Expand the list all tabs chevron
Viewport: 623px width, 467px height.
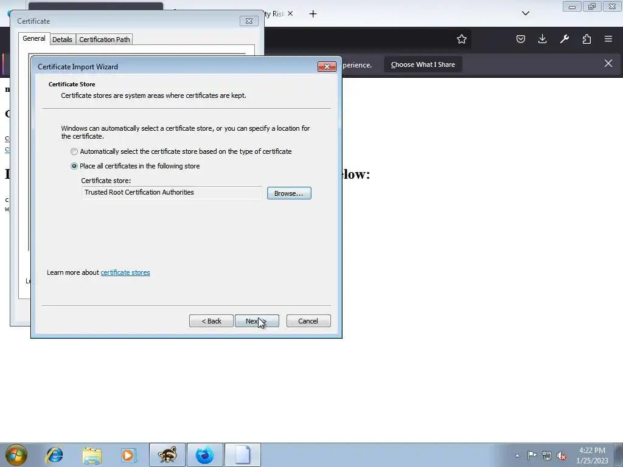coord(525,13)
